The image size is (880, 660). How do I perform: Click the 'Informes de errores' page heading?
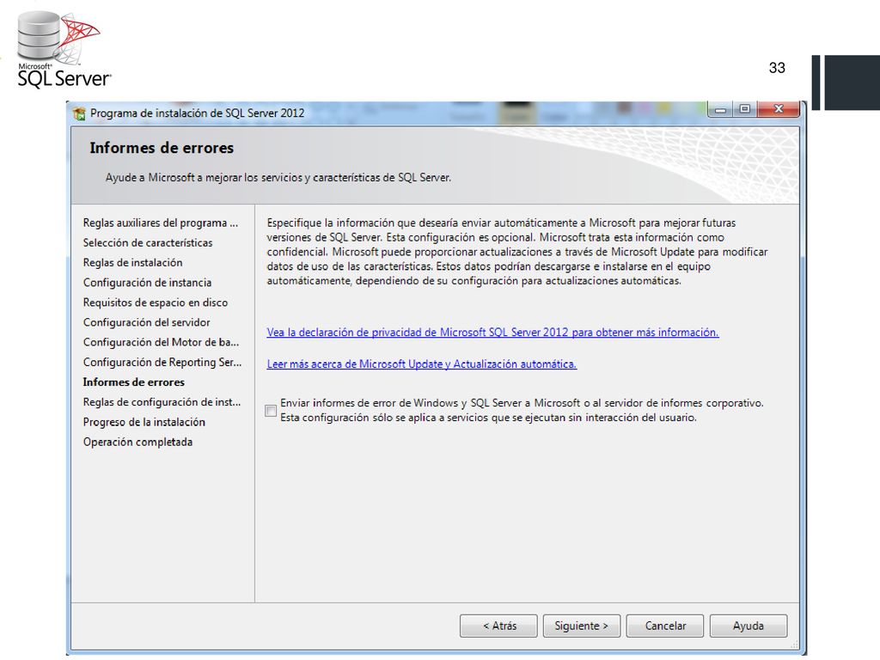tap(162, 148)
